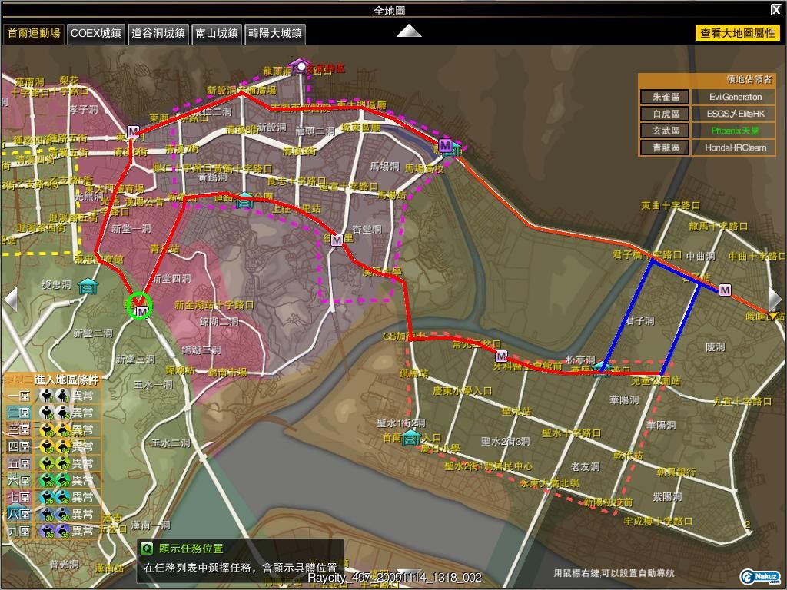Click the 陵洞 district label
This screenshot has width=787, height=590.
716,346
